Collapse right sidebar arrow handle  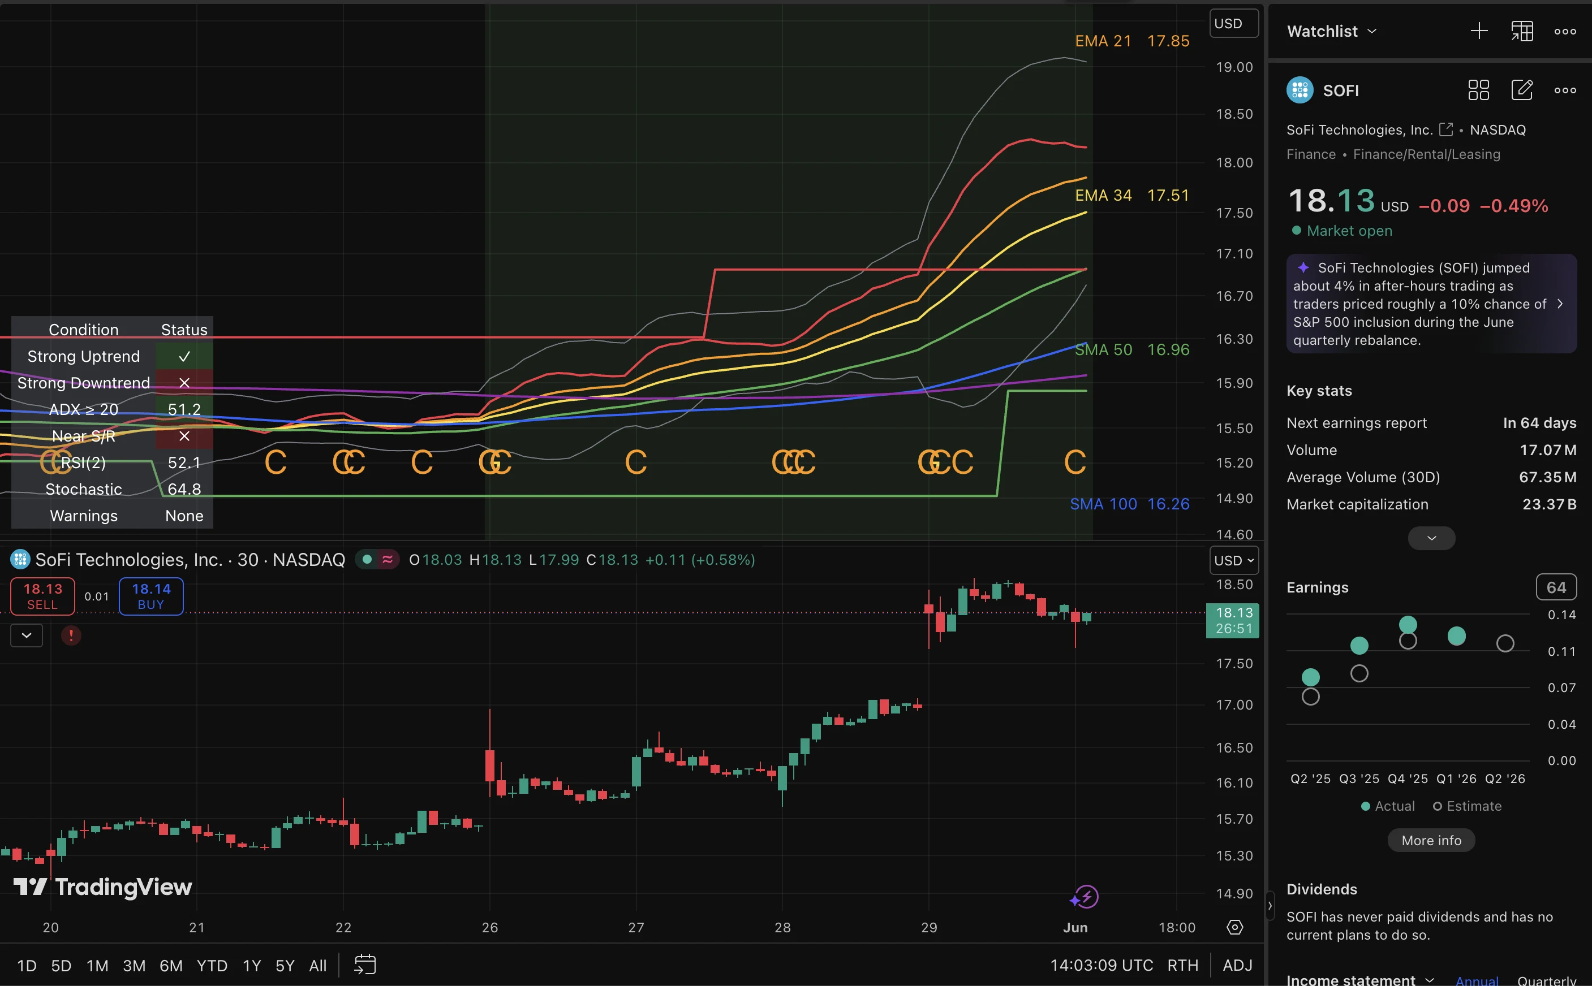[1270, 905]
